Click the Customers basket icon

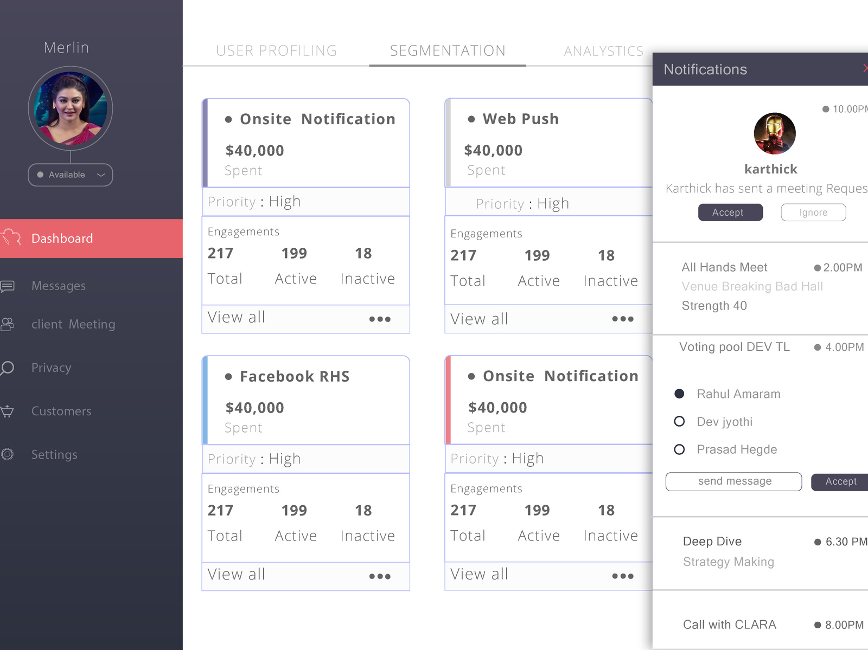(8, 411)
